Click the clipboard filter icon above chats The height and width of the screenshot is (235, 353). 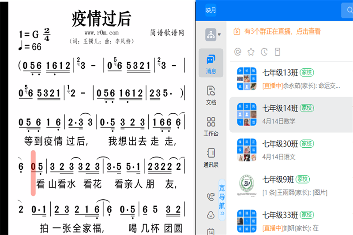click(278, 52)
